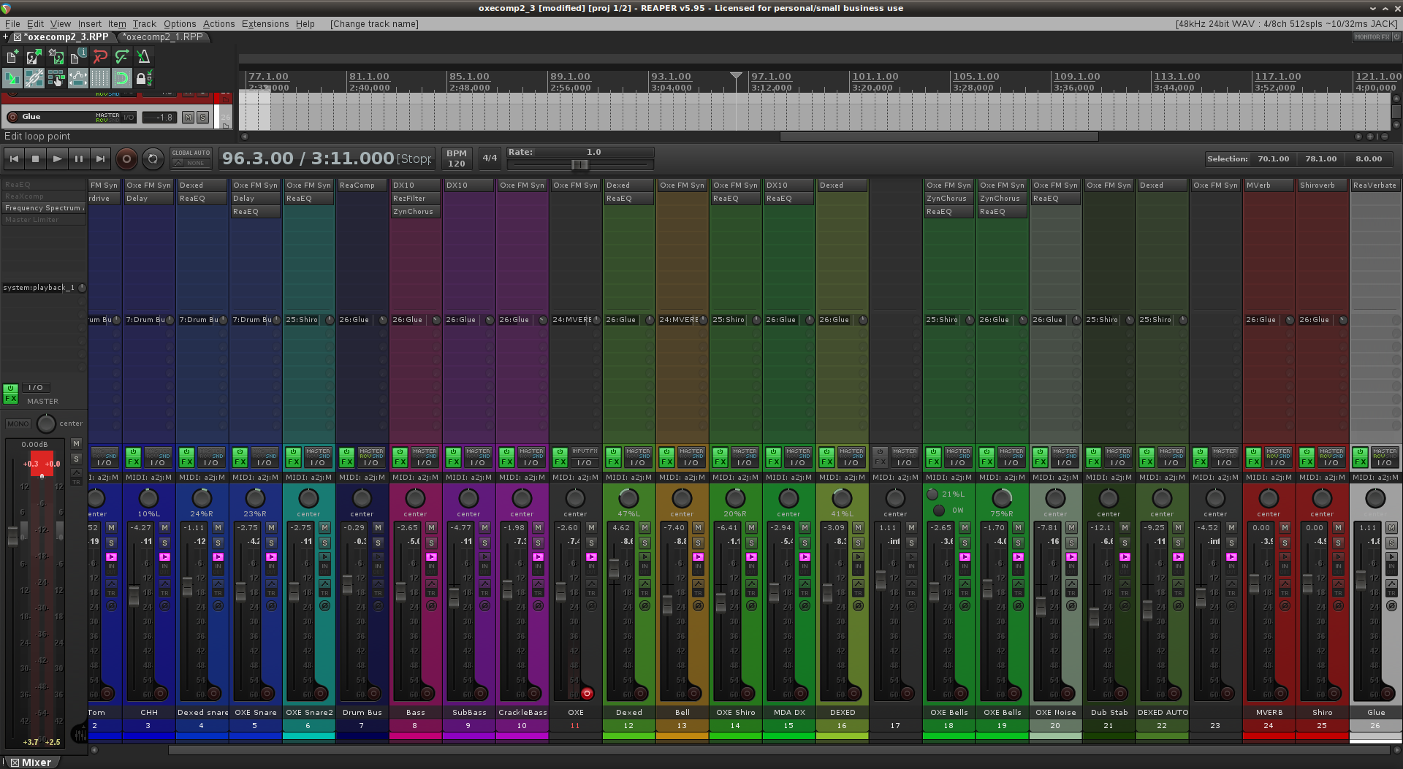This screenshot has width=1403, height=769.
Task: Open the Actions menu
Action: [x=218, y=24]
